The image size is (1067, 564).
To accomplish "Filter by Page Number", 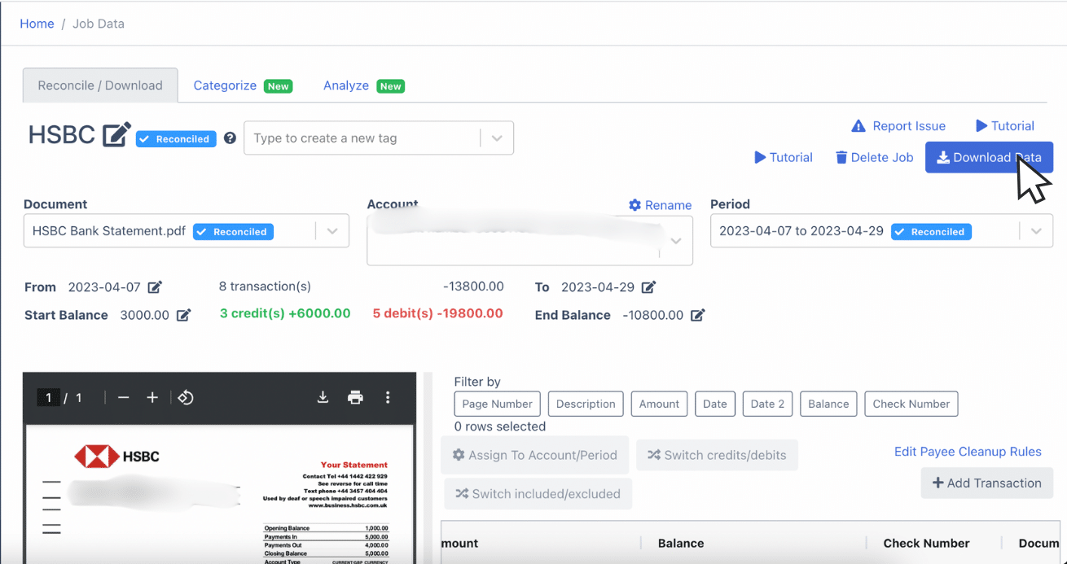I will 497,404.
